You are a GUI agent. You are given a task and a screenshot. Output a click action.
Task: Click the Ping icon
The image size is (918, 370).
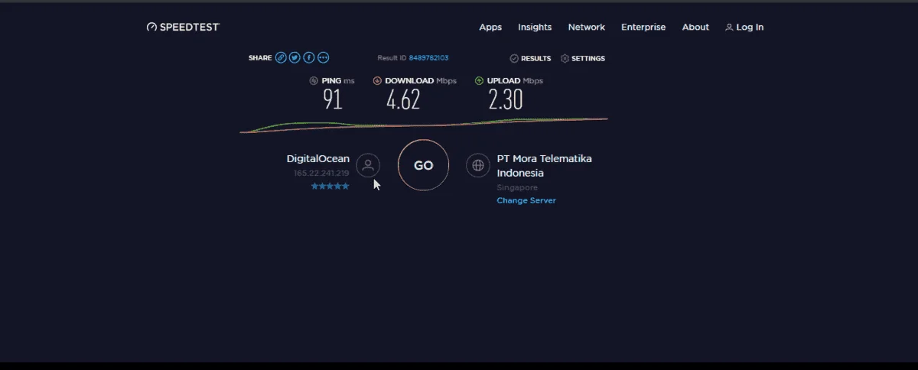coord(314,80)
